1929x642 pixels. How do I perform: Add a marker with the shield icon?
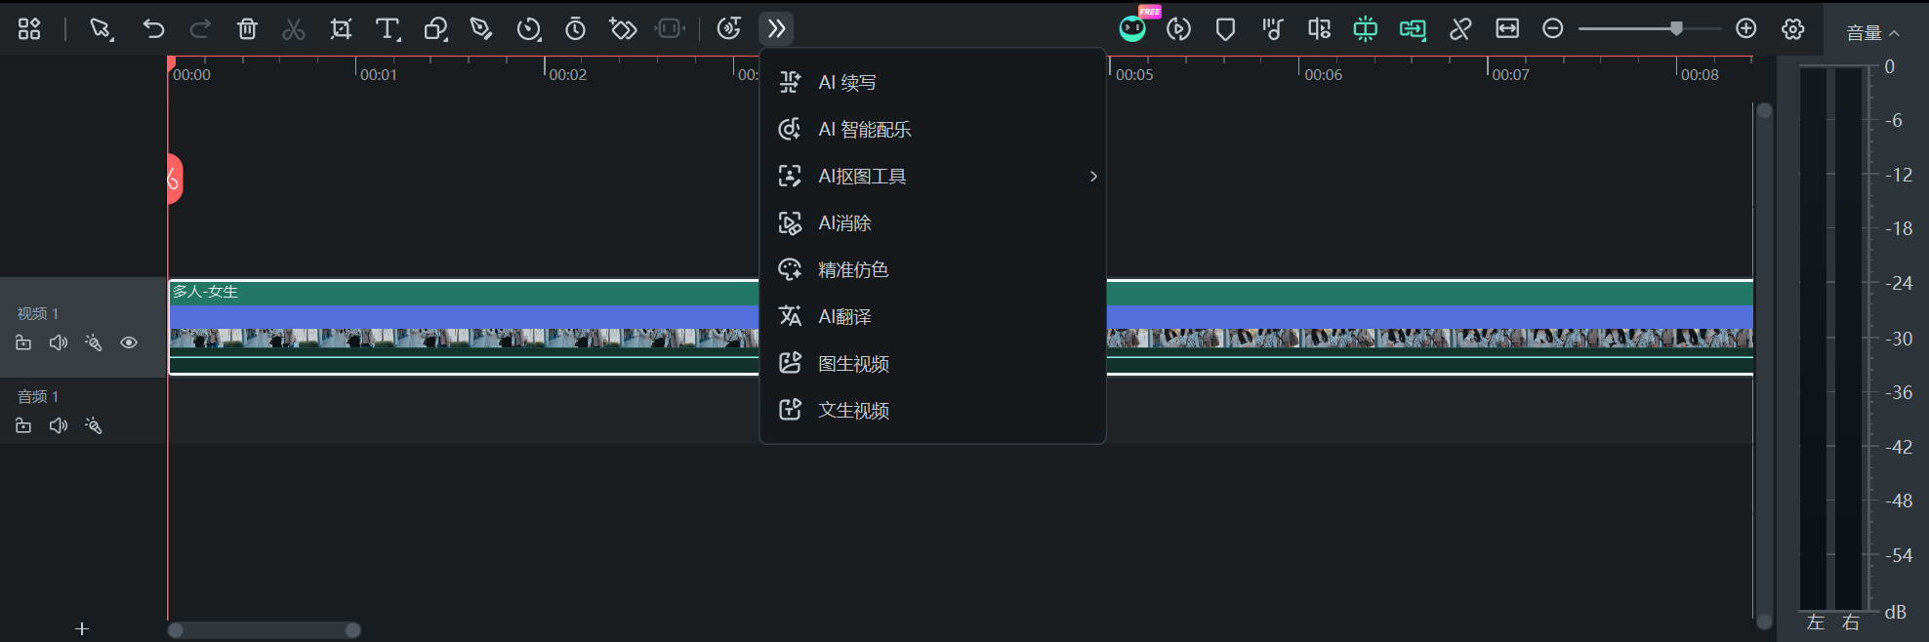[x=1225, y=29]
